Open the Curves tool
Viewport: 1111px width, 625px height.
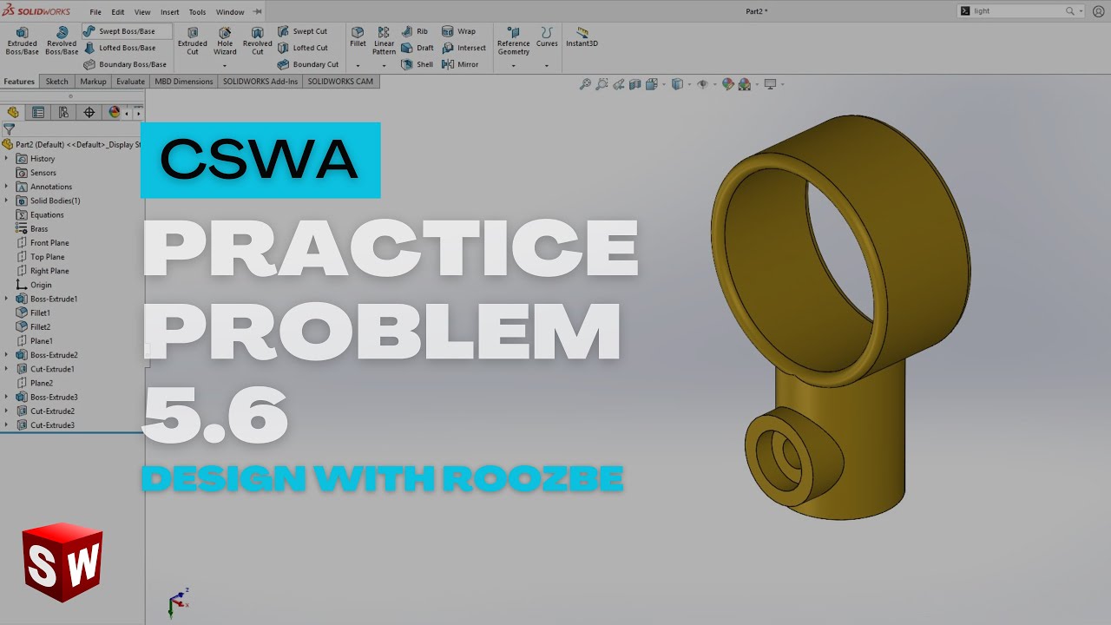547,37
